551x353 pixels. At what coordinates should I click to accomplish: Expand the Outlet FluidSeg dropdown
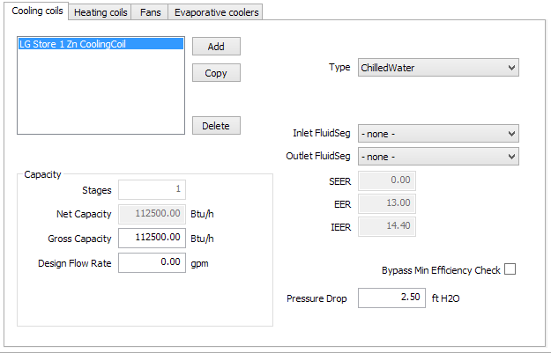point(438,156)
